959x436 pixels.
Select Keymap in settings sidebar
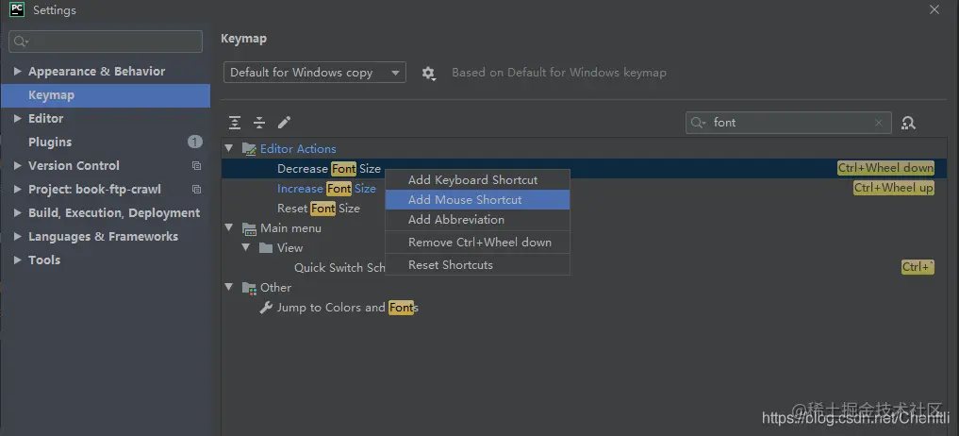pos(106,95)
